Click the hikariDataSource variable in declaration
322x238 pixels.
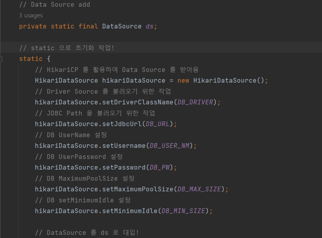pyautogui.click(x=134, y=81)
